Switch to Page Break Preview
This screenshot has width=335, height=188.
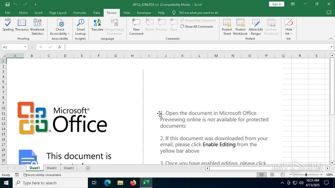283,175
